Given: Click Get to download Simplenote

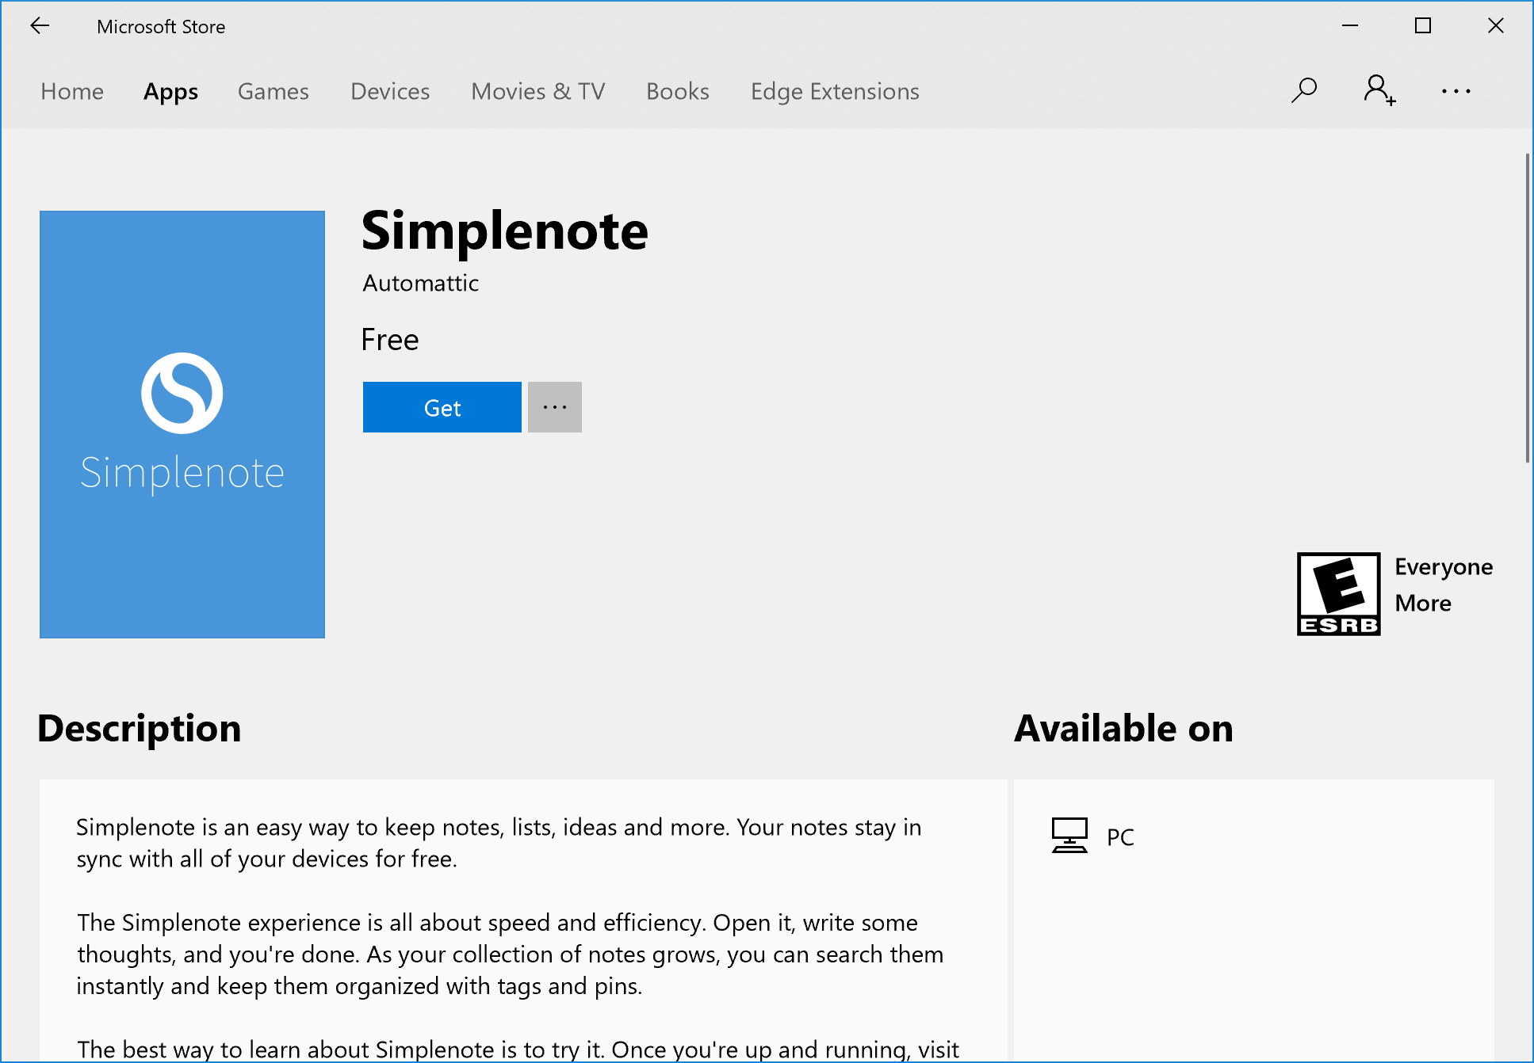Looking at the screenshot, I should (442, 406).
